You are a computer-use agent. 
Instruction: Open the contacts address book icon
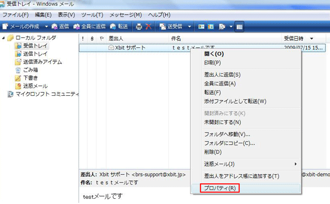pos(201,27)
